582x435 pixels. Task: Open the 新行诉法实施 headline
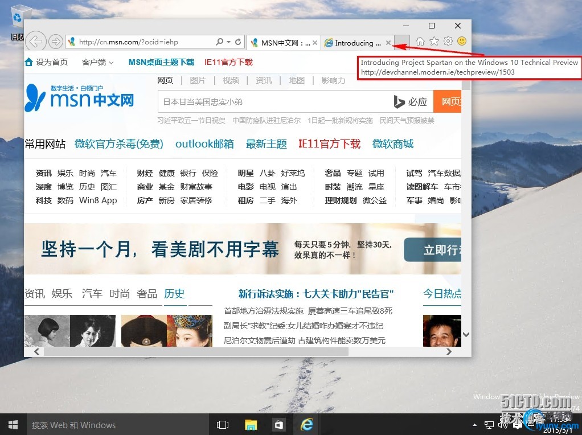click(316, 294)
